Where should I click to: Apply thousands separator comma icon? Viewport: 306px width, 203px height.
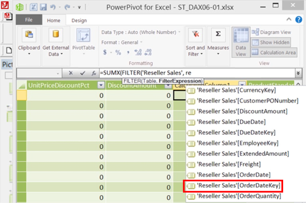(128, 53)
